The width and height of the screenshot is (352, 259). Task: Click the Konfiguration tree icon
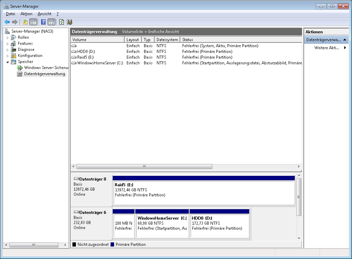click(13, 56)
